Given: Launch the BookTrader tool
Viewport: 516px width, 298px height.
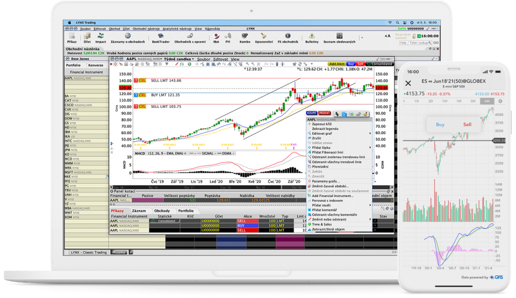Looking at the screenshot, I should [x=161, y=38].
